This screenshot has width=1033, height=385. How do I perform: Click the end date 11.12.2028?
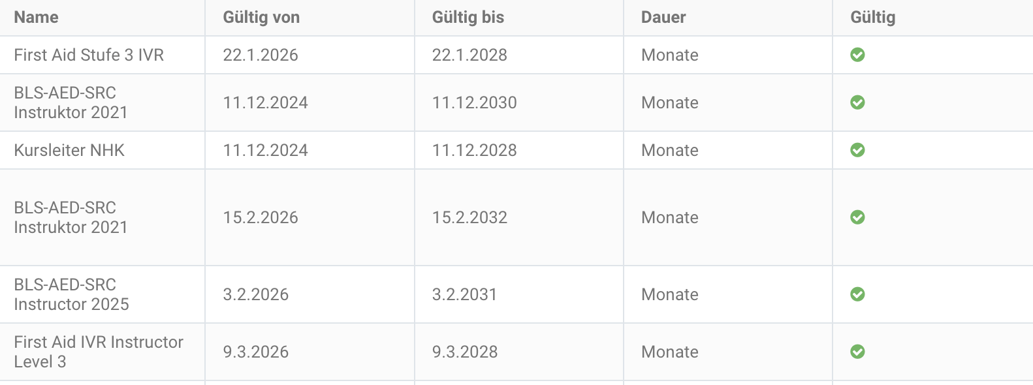point(474,150)
